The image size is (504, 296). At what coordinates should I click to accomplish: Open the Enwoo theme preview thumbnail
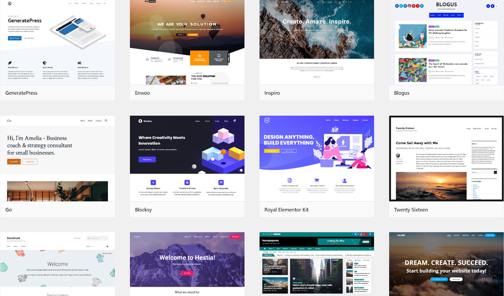coord(187,42)
